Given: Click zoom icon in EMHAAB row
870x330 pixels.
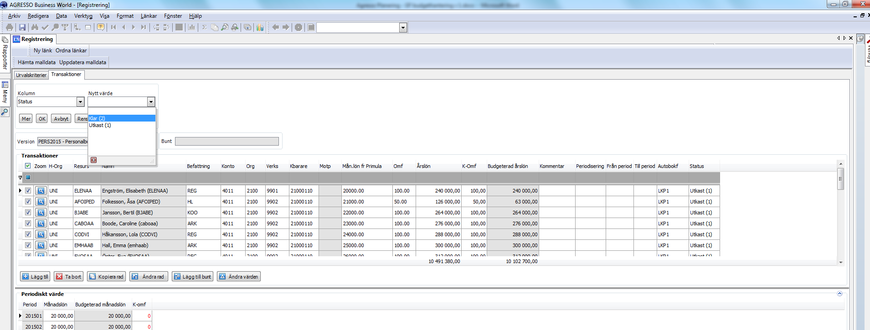Looking at the screenshot, I should 41,245.
